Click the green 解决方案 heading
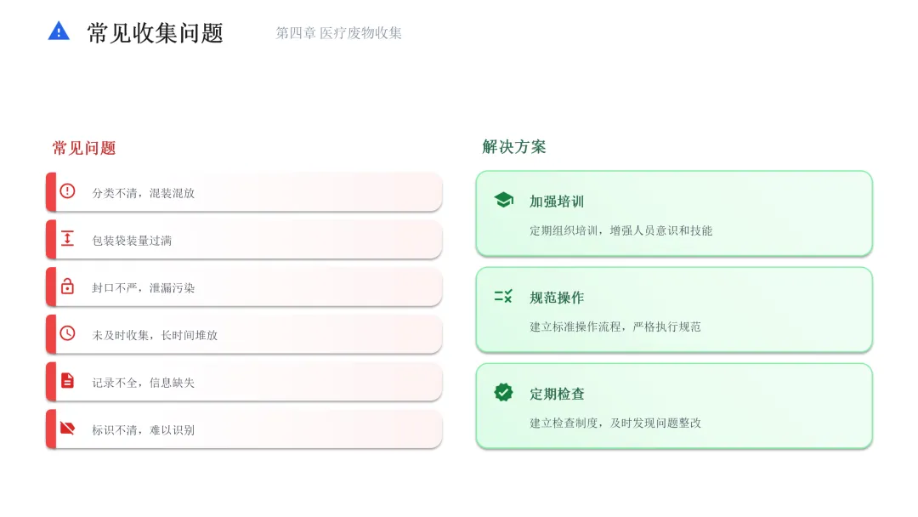The height and width of the screenshot is (517, 918). 514,147
